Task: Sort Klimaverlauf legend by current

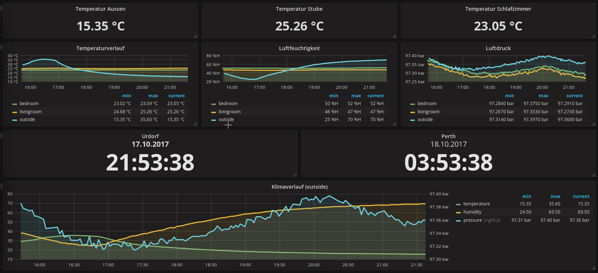Action: point(581,196)
